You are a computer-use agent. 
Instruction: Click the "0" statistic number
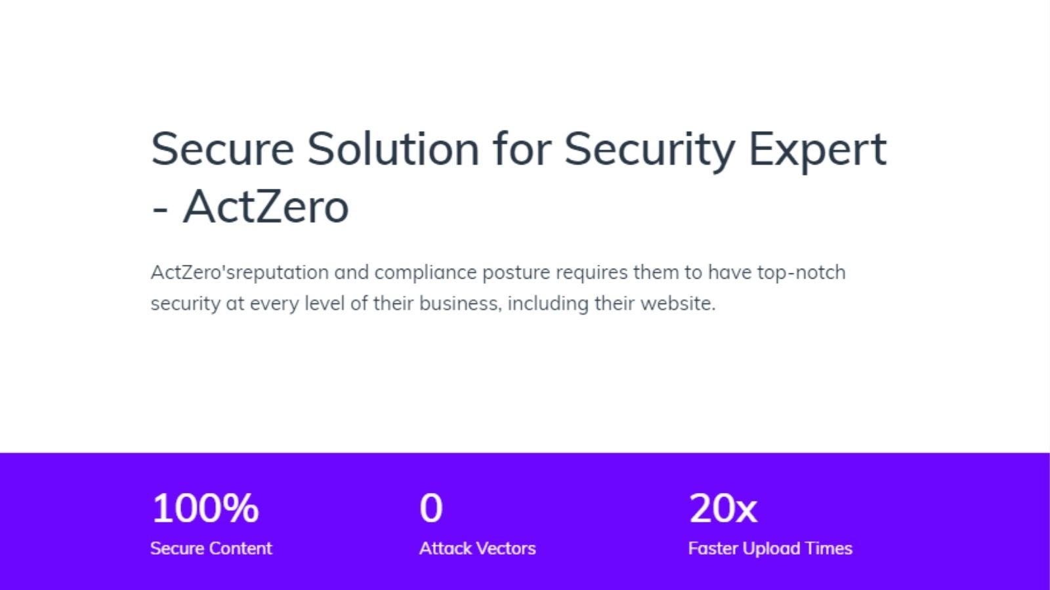431,508
